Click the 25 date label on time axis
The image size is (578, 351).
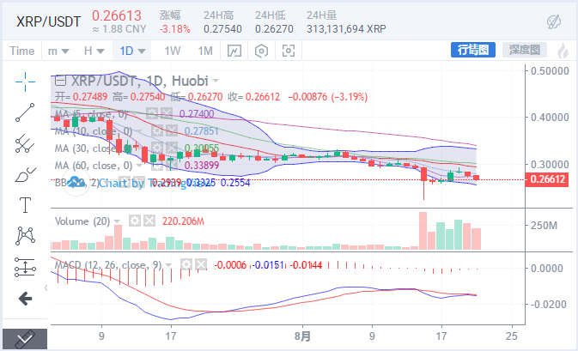click(512, 336)
